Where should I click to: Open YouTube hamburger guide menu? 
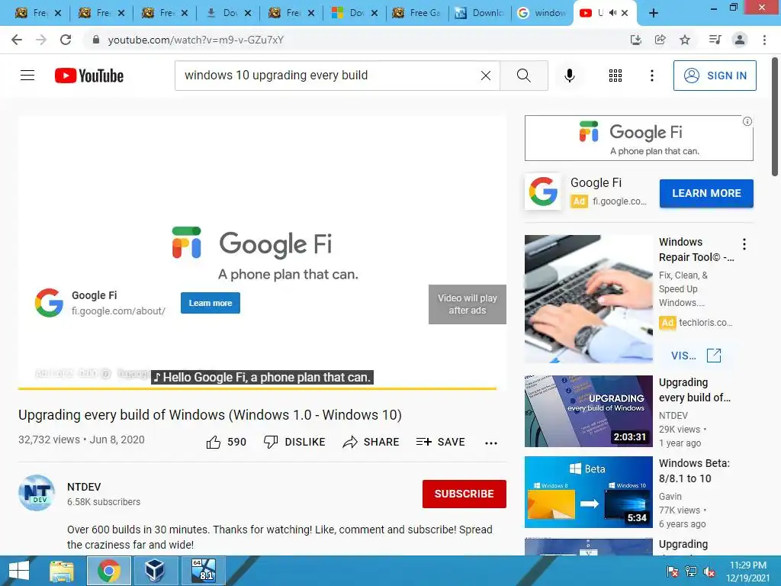click(27, 76)
